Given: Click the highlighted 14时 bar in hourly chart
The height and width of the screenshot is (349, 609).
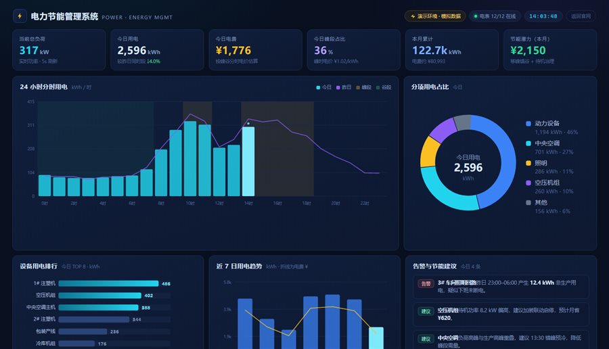Looking at the screenshot, I should (248, 162).
